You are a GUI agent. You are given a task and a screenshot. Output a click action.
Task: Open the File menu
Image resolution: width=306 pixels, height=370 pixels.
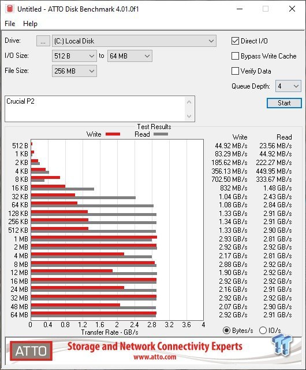click(x=10, y=24)
